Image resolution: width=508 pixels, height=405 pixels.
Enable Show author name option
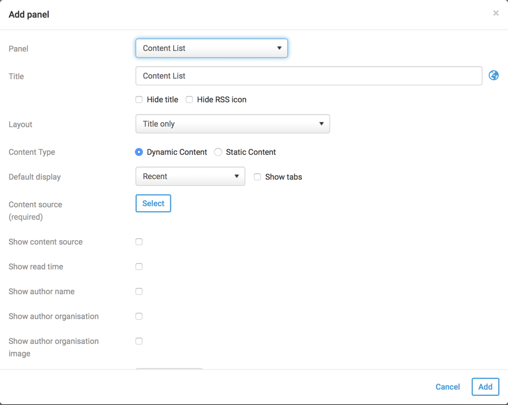click(139, 291)
